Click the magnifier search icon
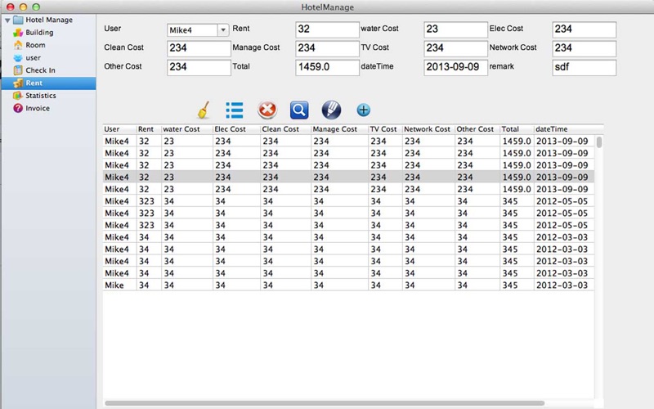The width and height of the screenshot is (654, 409). (x=299, y=110)
